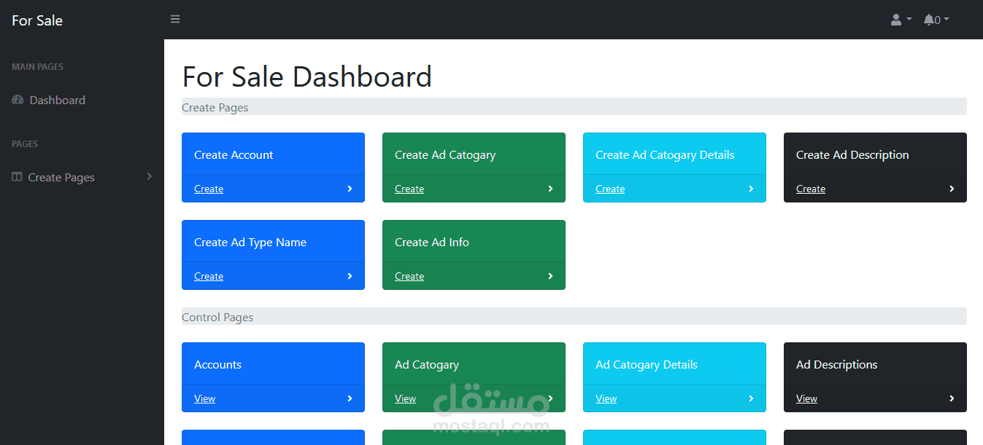Image resolution: width=983 pixels, height=445 pixels.
Task: Click the notifications bell icon
Action: pos(928,20)
